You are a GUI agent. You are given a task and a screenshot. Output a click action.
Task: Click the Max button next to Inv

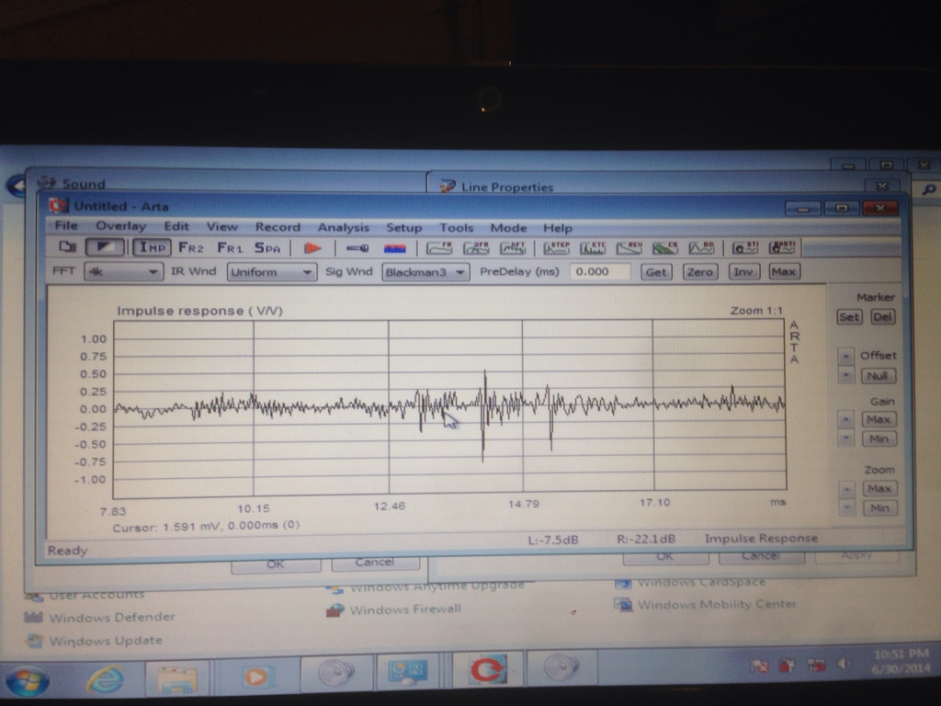point(783,272)
